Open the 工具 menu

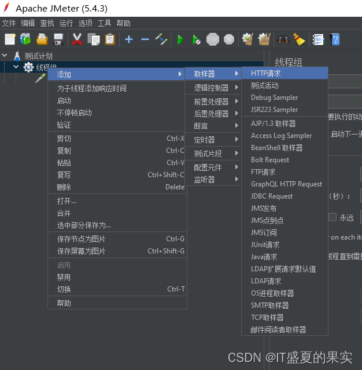(104, 23)
